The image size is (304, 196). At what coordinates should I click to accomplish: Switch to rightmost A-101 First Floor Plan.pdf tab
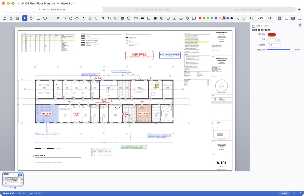point(248,10)
